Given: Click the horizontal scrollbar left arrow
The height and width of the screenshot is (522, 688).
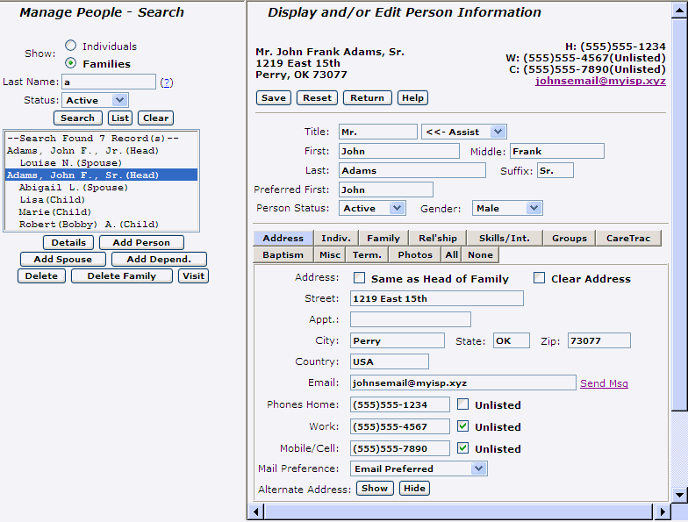Looking at the screenshot, I should pyautogui.click(x=258, y=511).
